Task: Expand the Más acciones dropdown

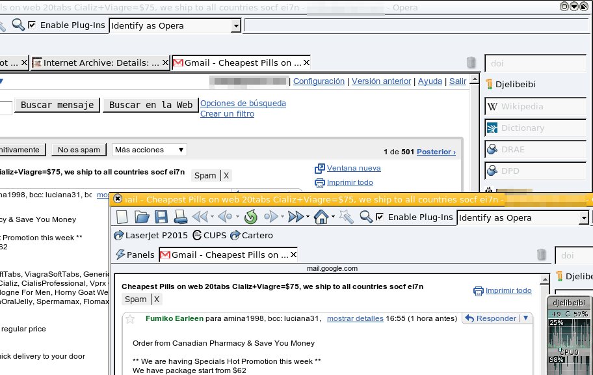Action: [150, 150]
